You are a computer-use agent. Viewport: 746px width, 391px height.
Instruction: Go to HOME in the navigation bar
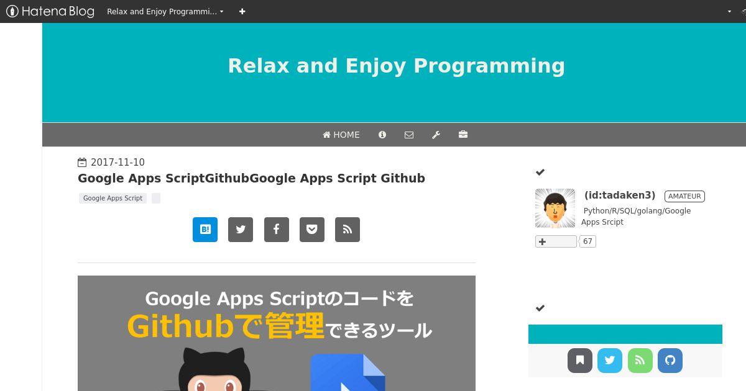341,135
